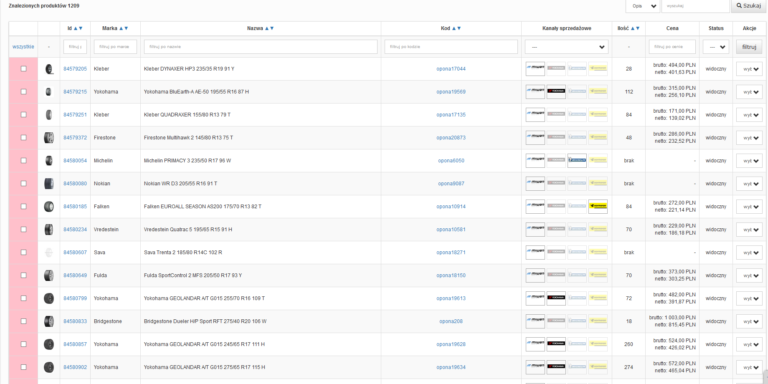Image resolution: width=768 pixels, height=384 pixels.
Task: Tick the checkbox for product 84579205
Action: click(x=24, y=69)
